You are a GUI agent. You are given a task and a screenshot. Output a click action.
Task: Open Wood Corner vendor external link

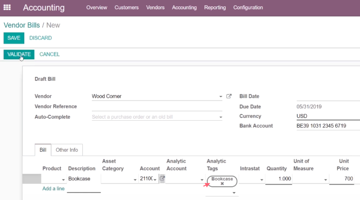[x=229, y=96]
